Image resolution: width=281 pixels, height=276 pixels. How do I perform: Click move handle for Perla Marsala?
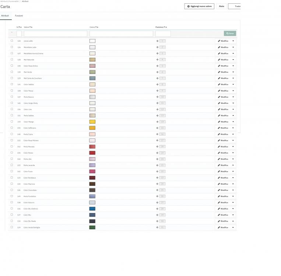tap(157, 147)
